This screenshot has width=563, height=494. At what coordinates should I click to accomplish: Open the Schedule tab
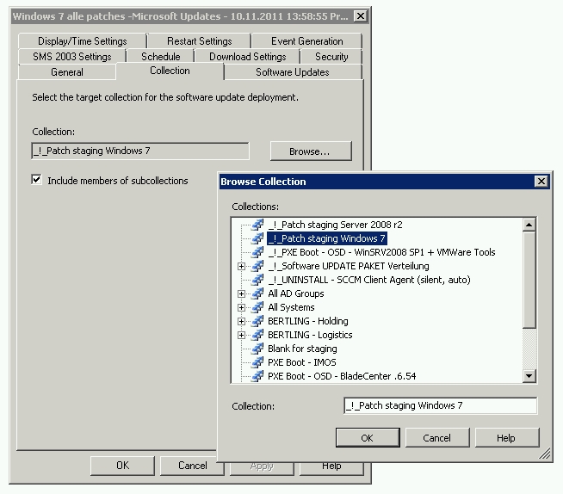(160, 57)
